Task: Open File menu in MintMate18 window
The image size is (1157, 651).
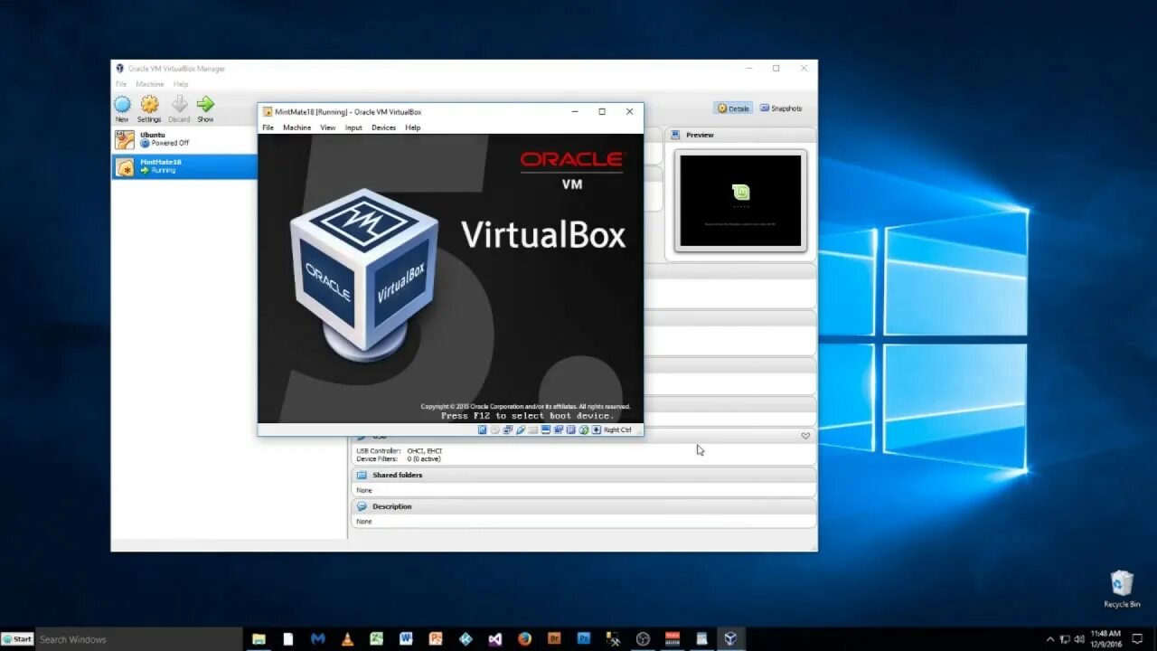Action: (268, 127)
